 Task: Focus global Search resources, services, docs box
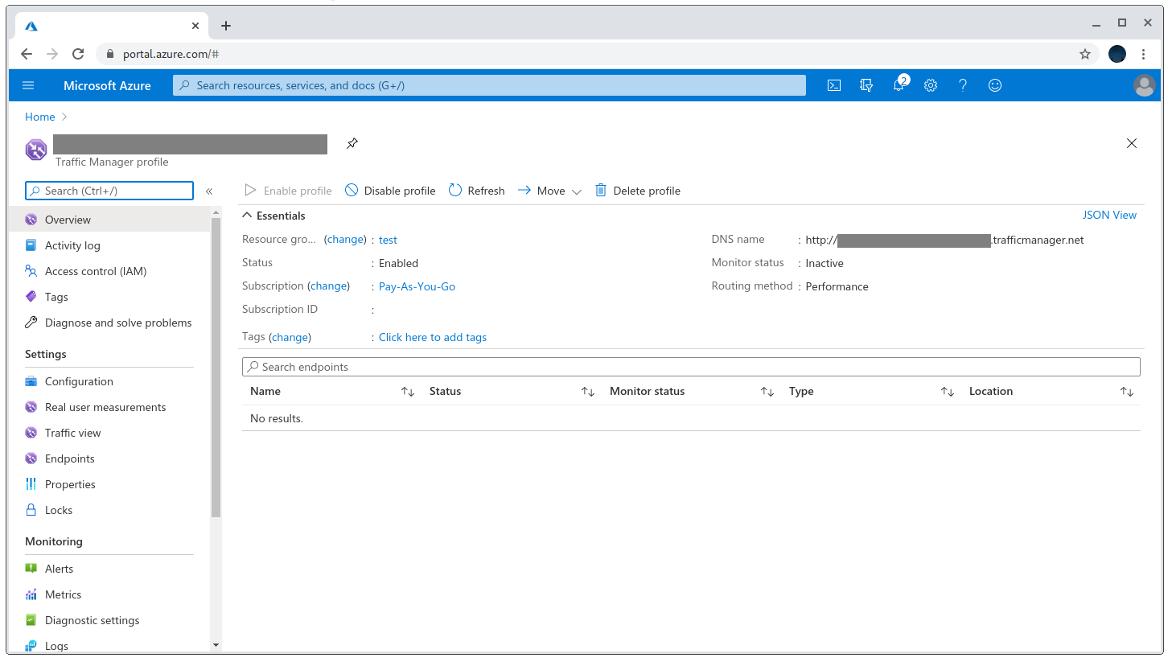click(x=489, y=85)
